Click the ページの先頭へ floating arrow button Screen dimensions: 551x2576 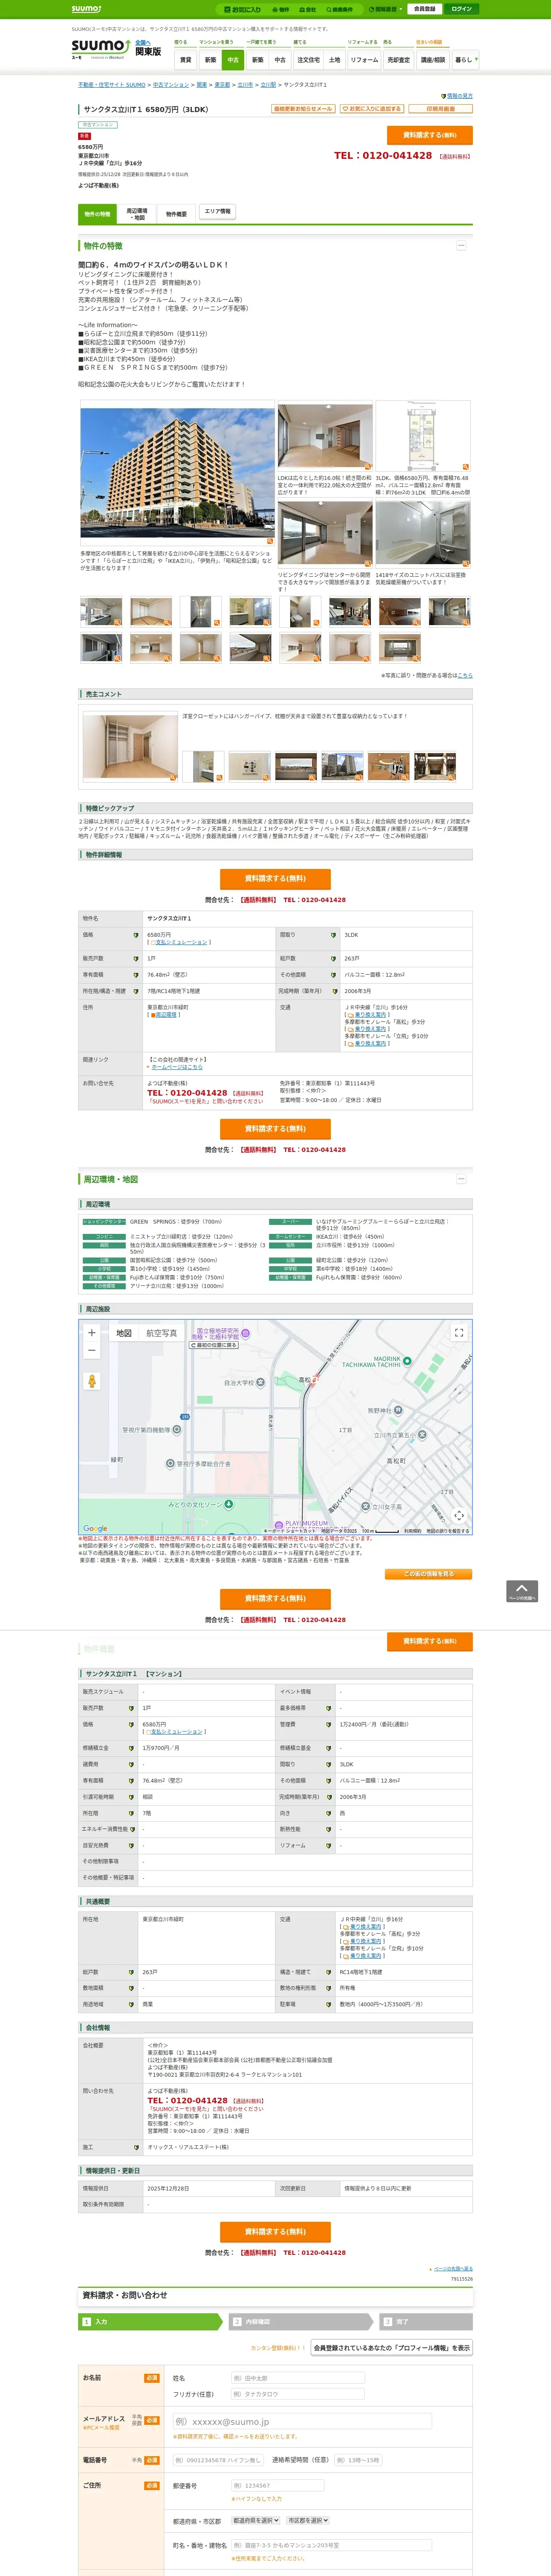pos(522,1591)
